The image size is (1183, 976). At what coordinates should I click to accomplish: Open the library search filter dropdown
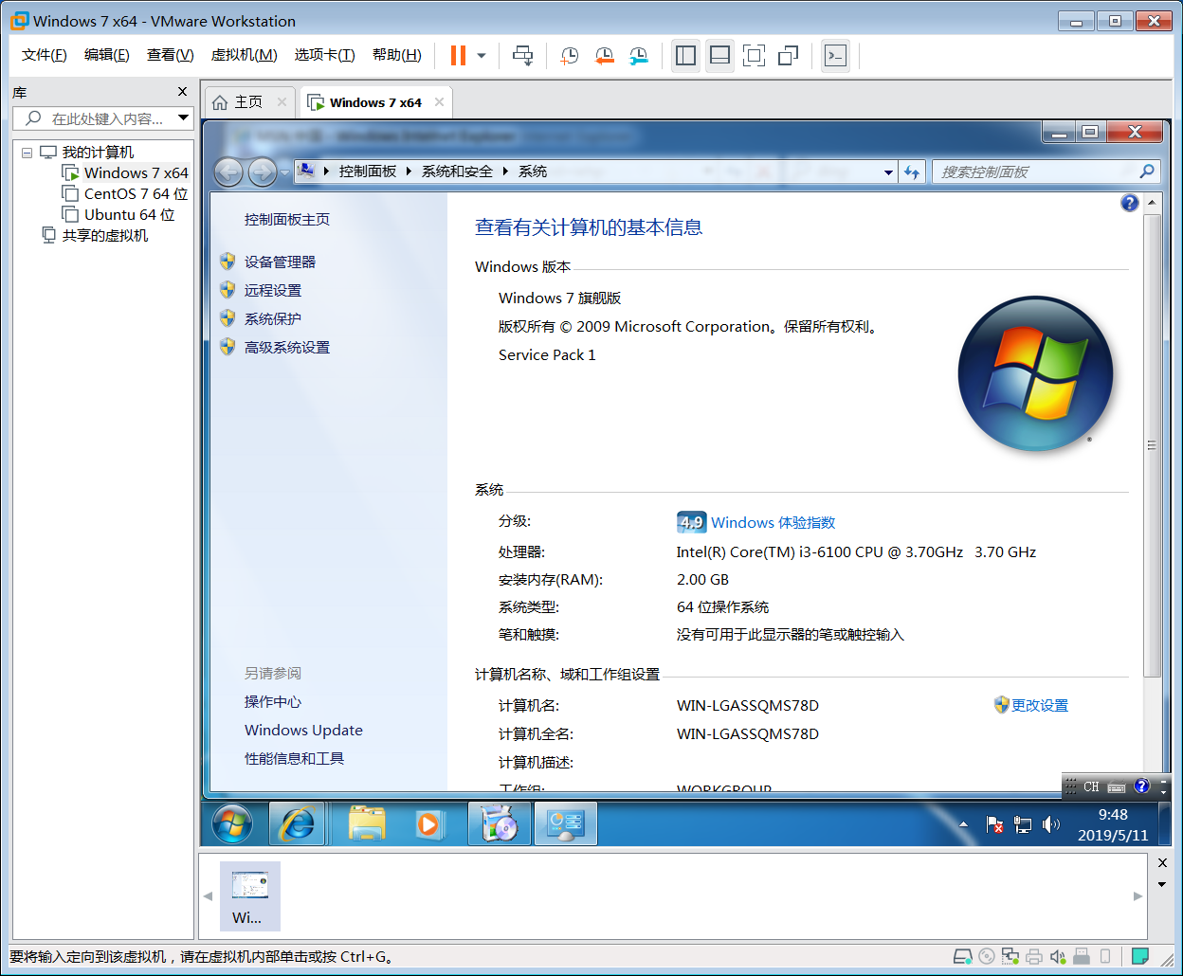183,118
